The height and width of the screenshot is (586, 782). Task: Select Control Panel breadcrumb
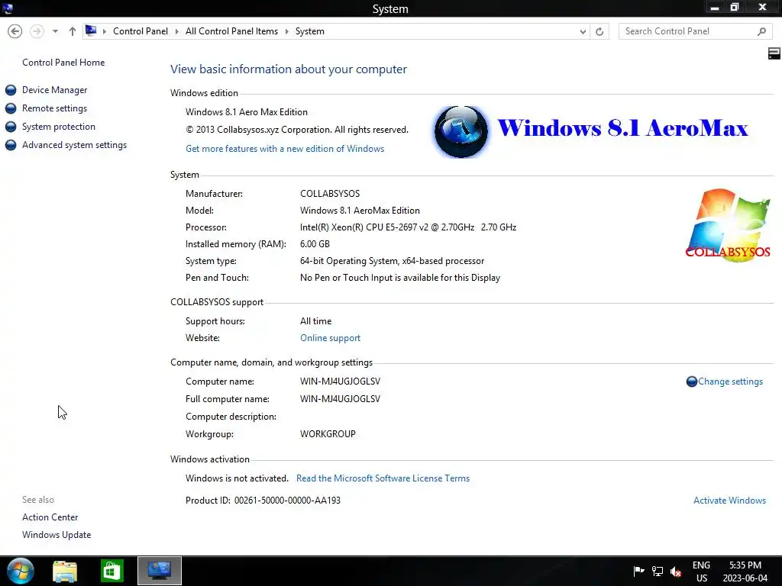pyautogui.click(x=141, y=31)
